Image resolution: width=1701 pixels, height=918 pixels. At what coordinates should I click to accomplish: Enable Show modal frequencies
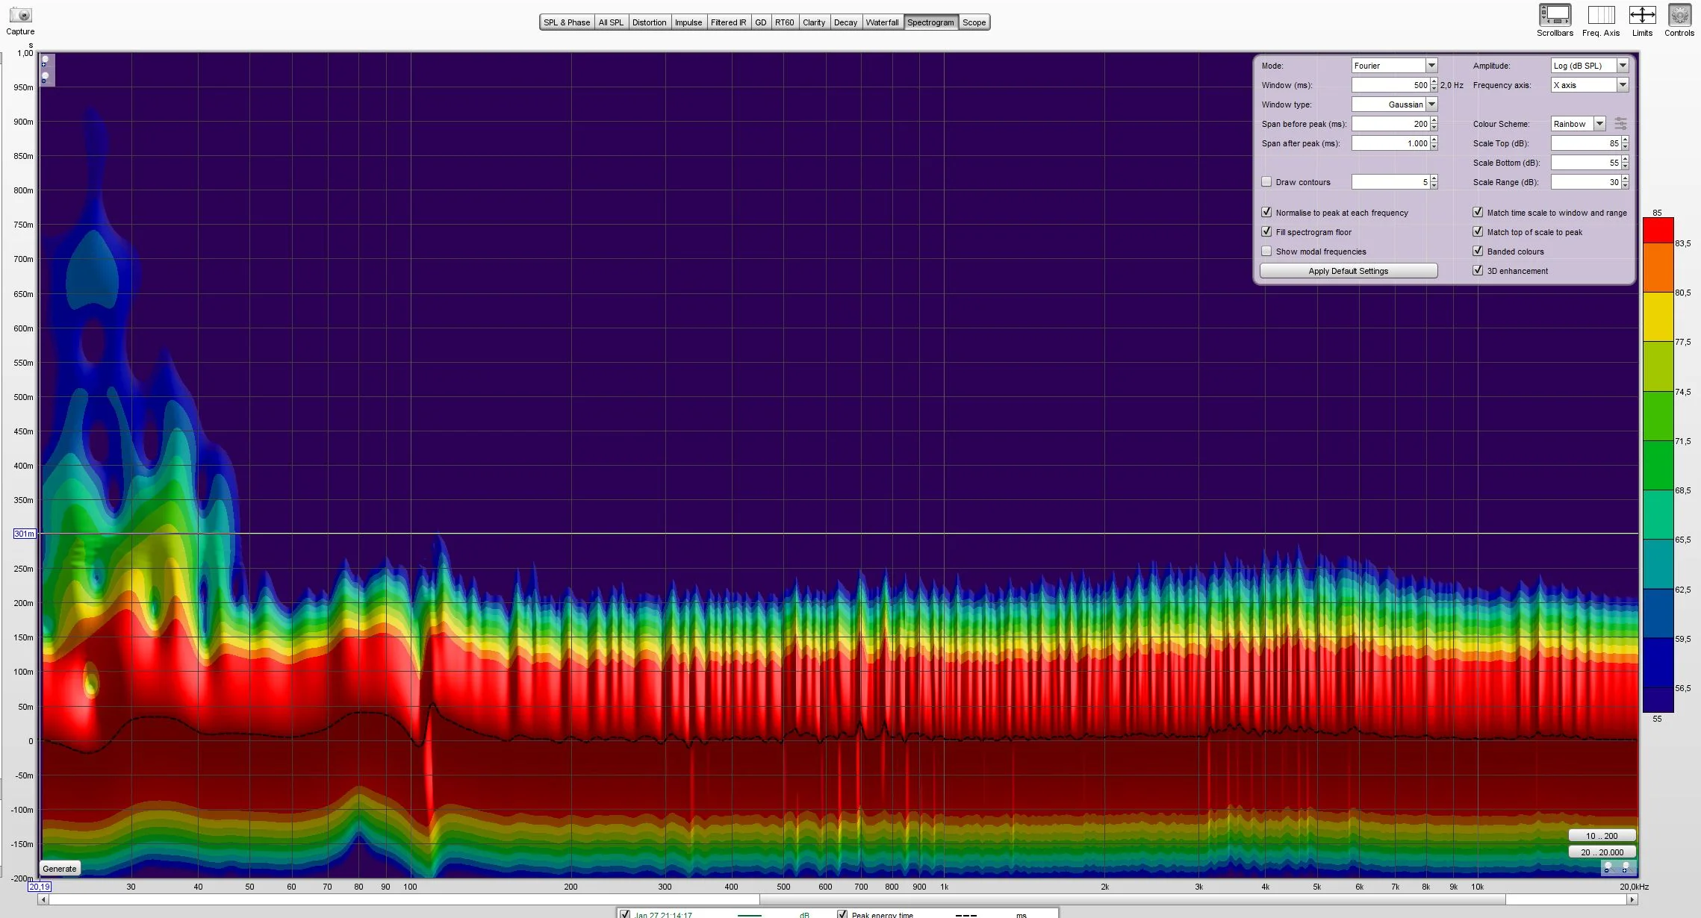tap(1266, 252)
